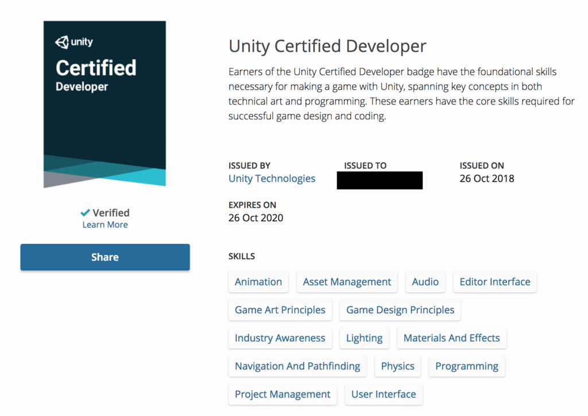588x416 pixels.
Task: Click the expiry date 26 Oct 2020
Action: (256, 217)
